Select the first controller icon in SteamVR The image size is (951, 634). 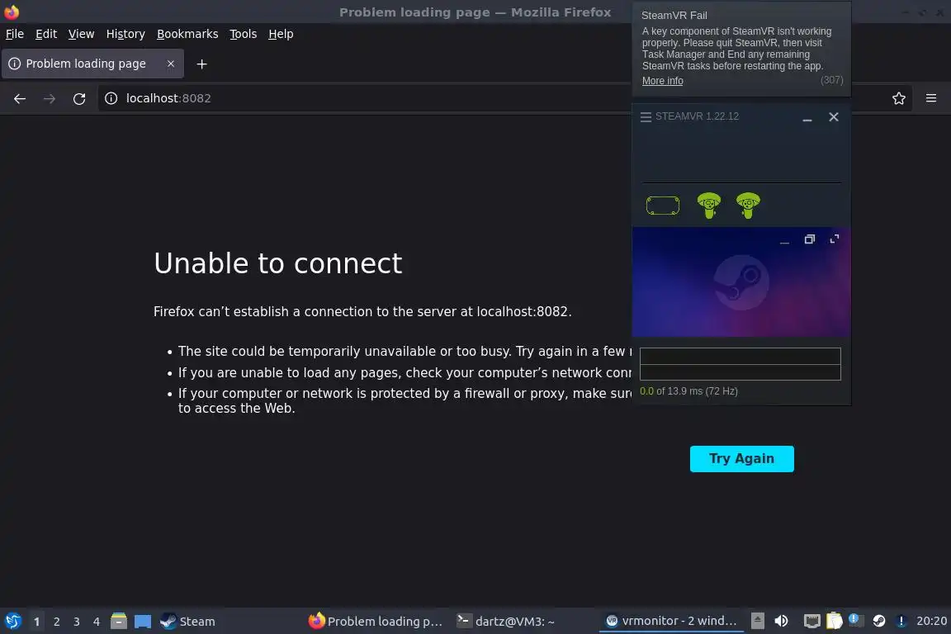point(709,205)
